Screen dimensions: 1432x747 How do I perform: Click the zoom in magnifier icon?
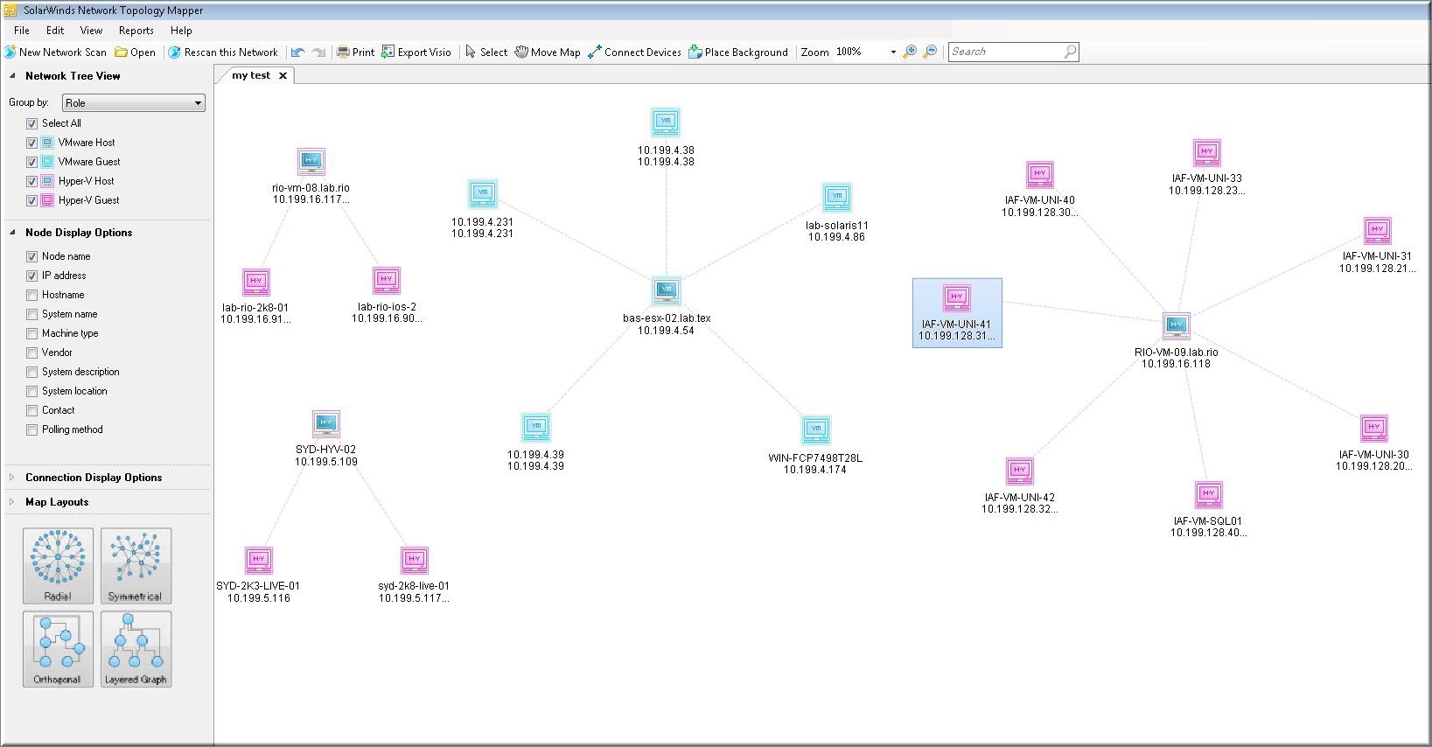[x=910, y=52]
